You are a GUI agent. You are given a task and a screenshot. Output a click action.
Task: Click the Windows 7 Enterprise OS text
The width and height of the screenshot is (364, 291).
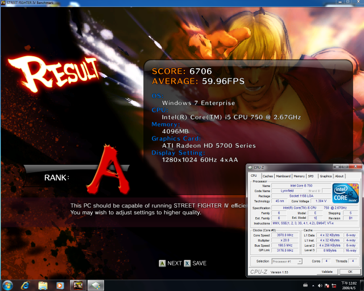pos(198,103)
